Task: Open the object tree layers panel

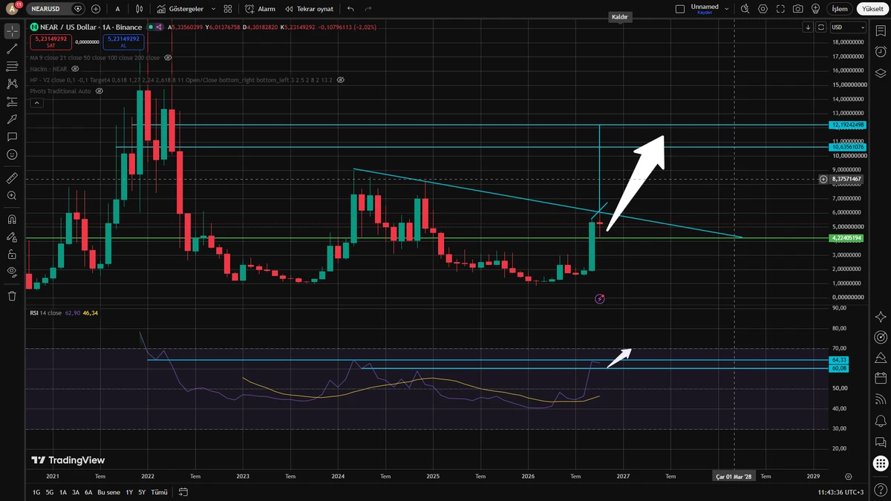Action: point(881,73)
